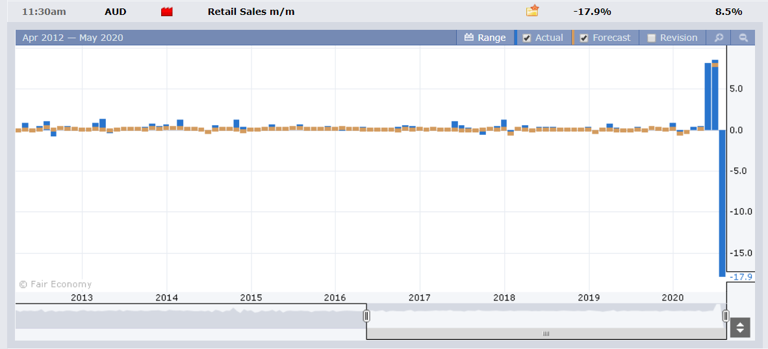Click the 2020 x-axis year label
Image resolution: width=768 pixels, height=349 pixels.
point(672,298)
